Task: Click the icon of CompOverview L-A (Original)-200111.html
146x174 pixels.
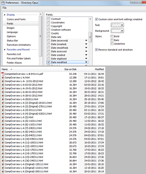Action: click(3, 172)
